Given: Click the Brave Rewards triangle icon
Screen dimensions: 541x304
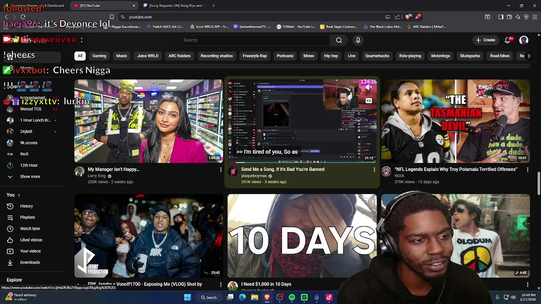Looking at the screenshot, I should pyautogui.click(x=417, y=17).
